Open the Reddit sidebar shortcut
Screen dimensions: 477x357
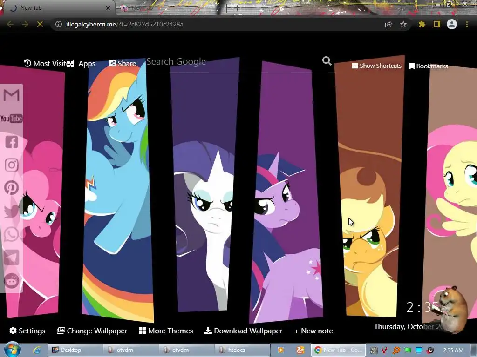12,280
